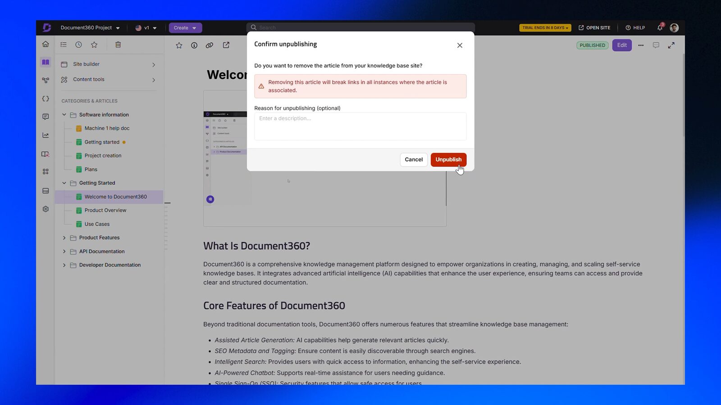The height and width of the screenshot is (405, 721).
Task: Select Machine 1 help doc article
Action: 107,128
